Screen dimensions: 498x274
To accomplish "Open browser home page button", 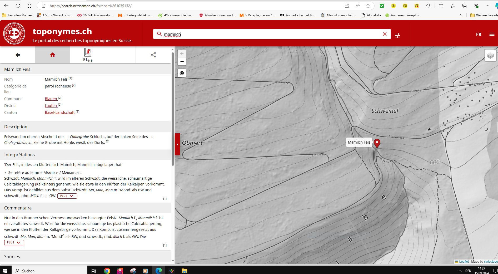I will click(29, 6).
